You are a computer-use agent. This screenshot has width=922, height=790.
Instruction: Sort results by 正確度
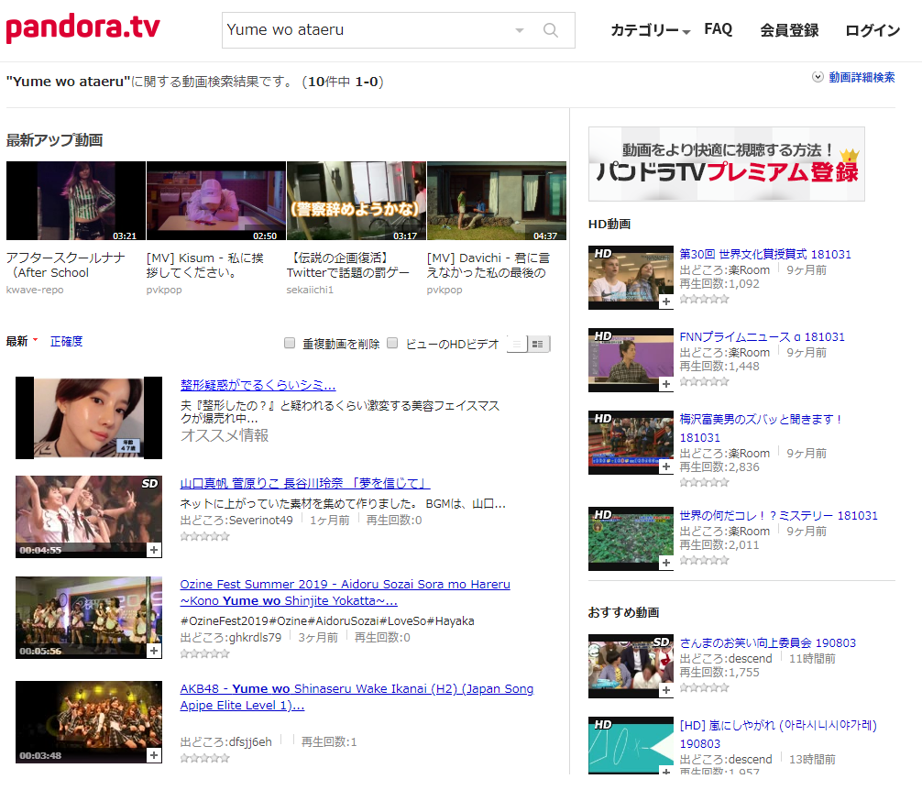click(x=66, y=342)
